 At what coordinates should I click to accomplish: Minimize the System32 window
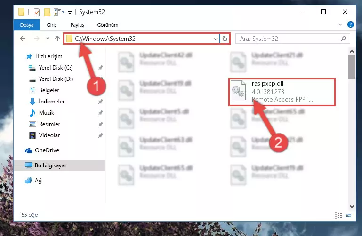point(302,12)
